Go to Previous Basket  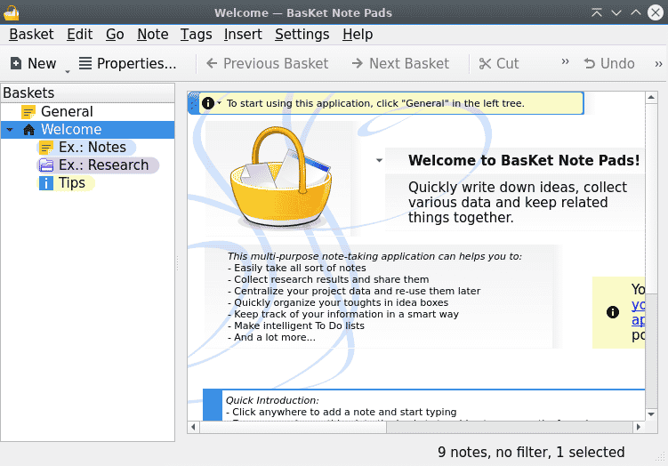pos(267,63)
